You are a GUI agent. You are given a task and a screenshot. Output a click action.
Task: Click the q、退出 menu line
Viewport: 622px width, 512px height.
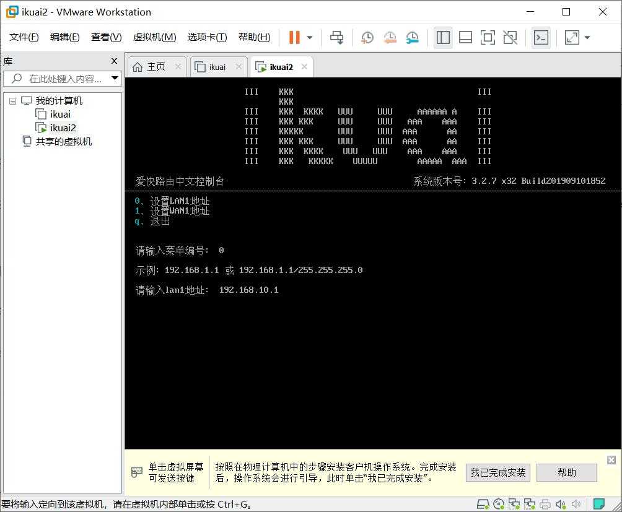click(152, 221)
